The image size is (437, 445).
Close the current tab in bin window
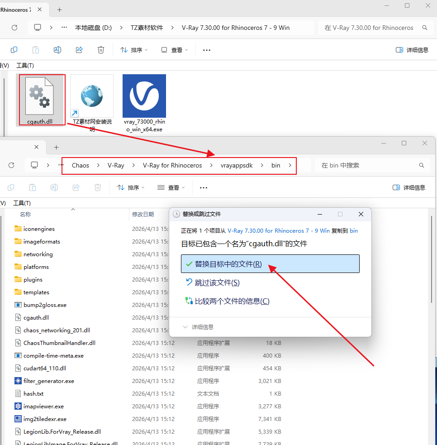tap(37, 147)
